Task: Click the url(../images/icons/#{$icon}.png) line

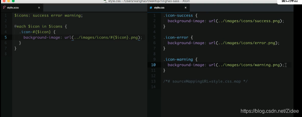Action: 83,37
